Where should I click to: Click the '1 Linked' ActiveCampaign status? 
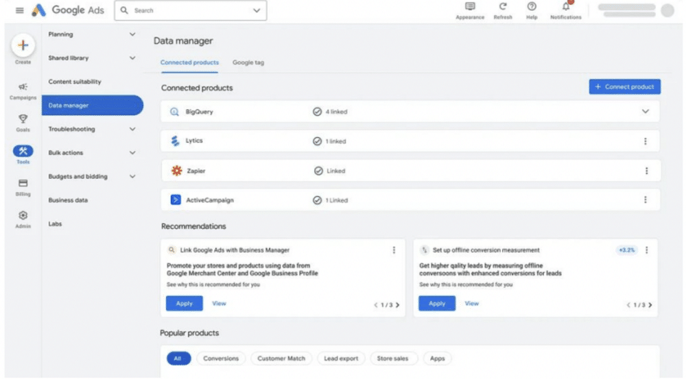click(x=331, y=200)
